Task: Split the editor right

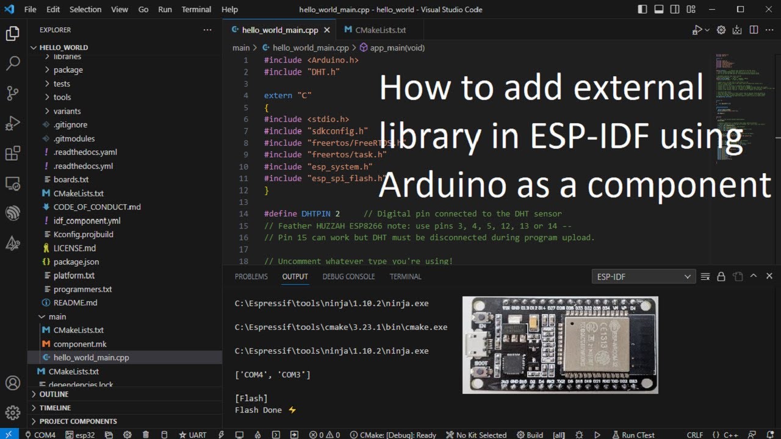Action: 754,30
